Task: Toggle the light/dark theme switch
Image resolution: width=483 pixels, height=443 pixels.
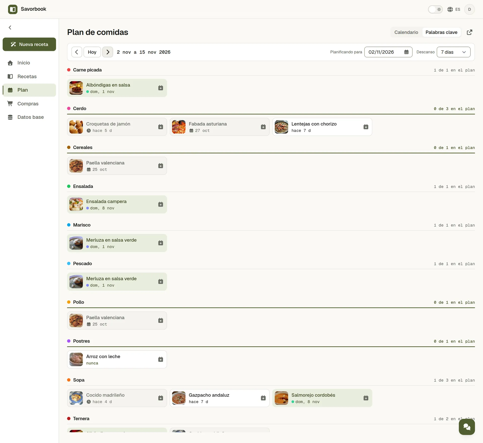Action: click(x=435, y=9)
